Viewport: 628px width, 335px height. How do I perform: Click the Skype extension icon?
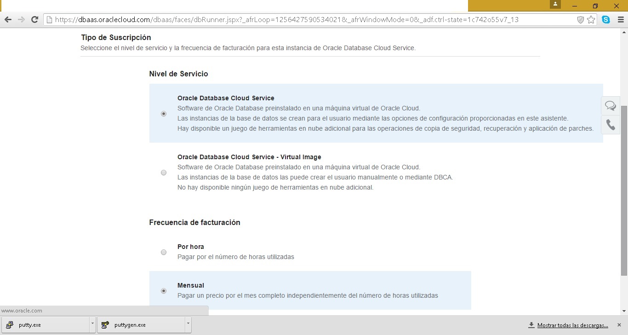(x=606, y=19)
